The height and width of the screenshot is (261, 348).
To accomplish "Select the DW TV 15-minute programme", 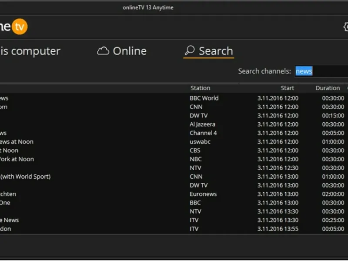I will (x=174, y=116).
